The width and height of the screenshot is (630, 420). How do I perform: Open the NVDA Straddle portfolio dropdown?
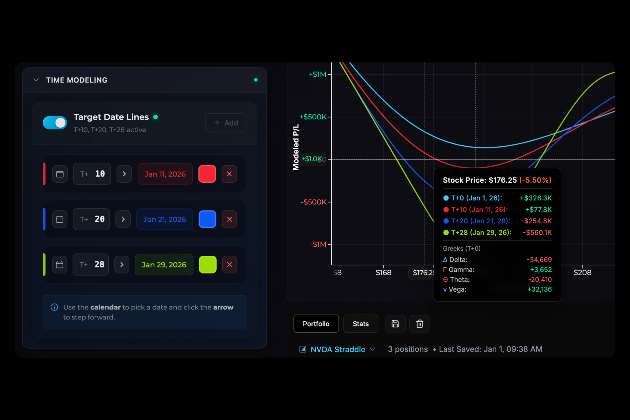pyautogui.click(x=338, y=349)
